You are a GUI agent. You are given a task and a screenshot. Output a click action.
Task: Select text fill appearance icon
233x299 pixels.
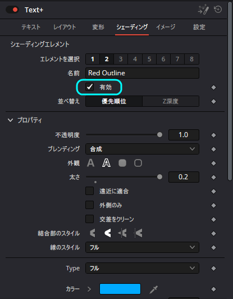click(91, 163)
